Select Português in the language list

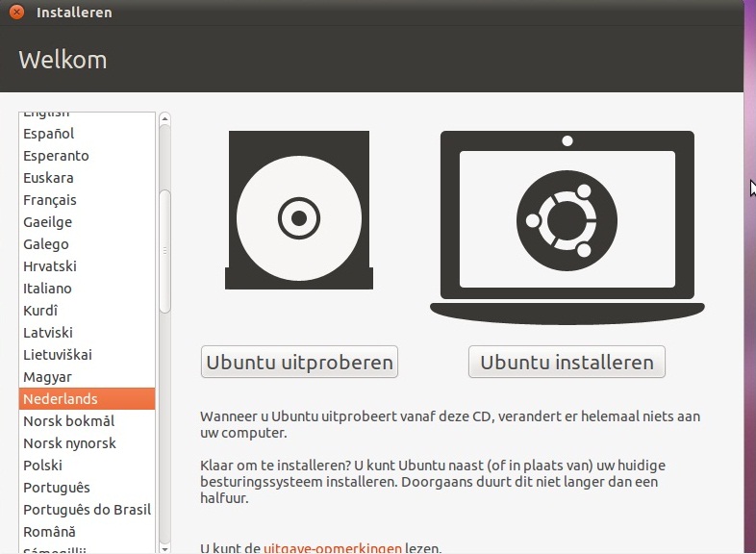87,488
